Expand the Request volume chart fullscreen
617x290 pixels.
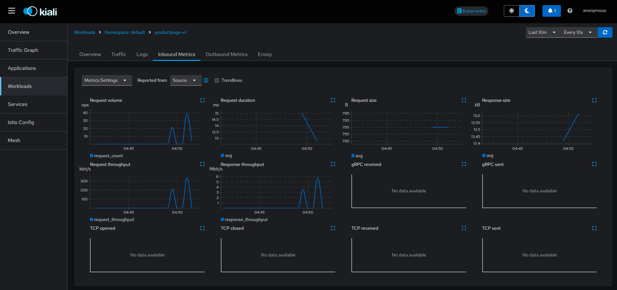(x=202, y=101)
